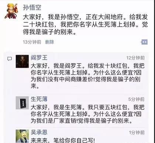
Task: Open 孙悟空's profile avatar
Action: pyautogui.click(x=11, y=11)
